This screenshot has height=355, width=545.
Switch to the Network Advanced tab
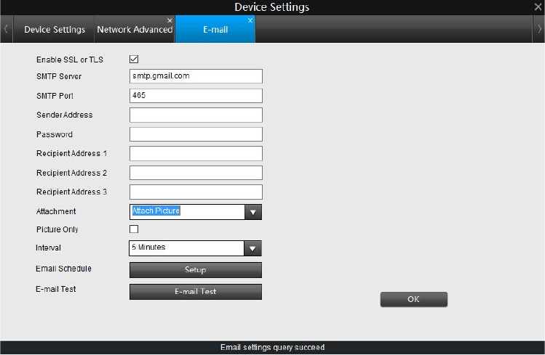click(135, 30)
